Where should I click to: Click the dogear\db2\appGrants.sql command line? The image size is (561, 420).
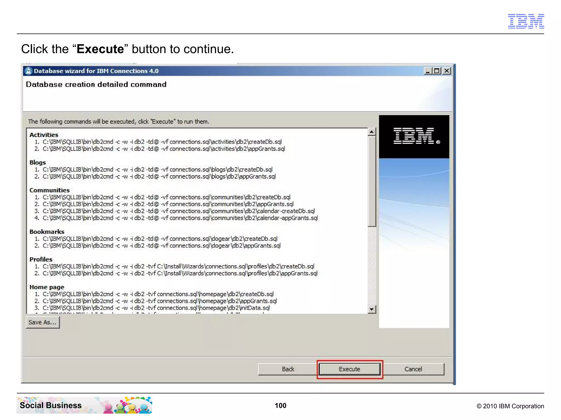tap(158, 246)
